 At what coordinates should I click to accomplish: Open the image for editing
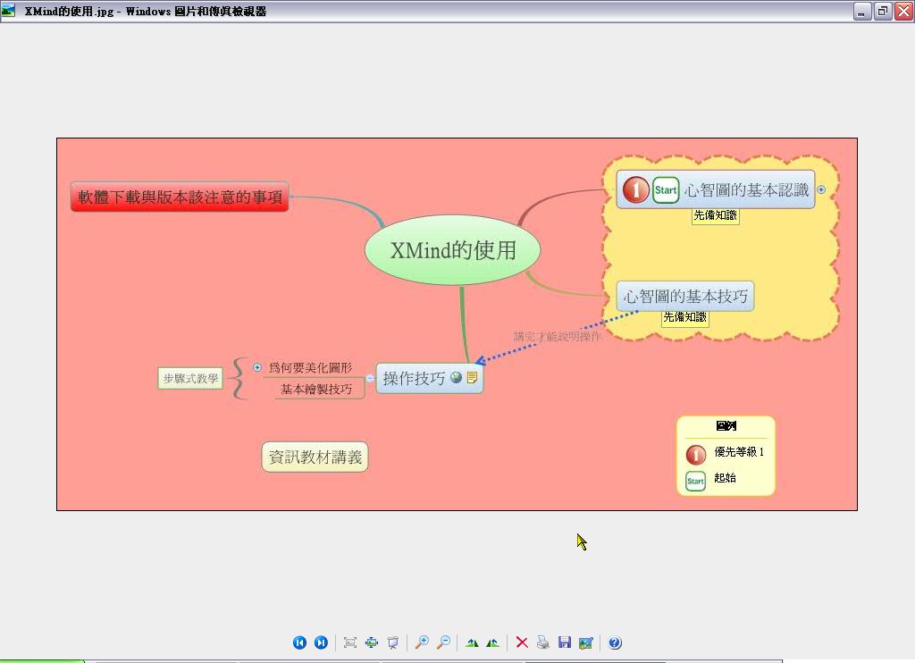coord(586,642)
